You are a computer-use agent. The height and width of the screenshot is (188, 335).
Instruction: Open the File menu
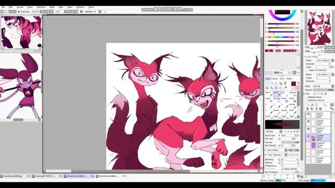pos(3,7)
